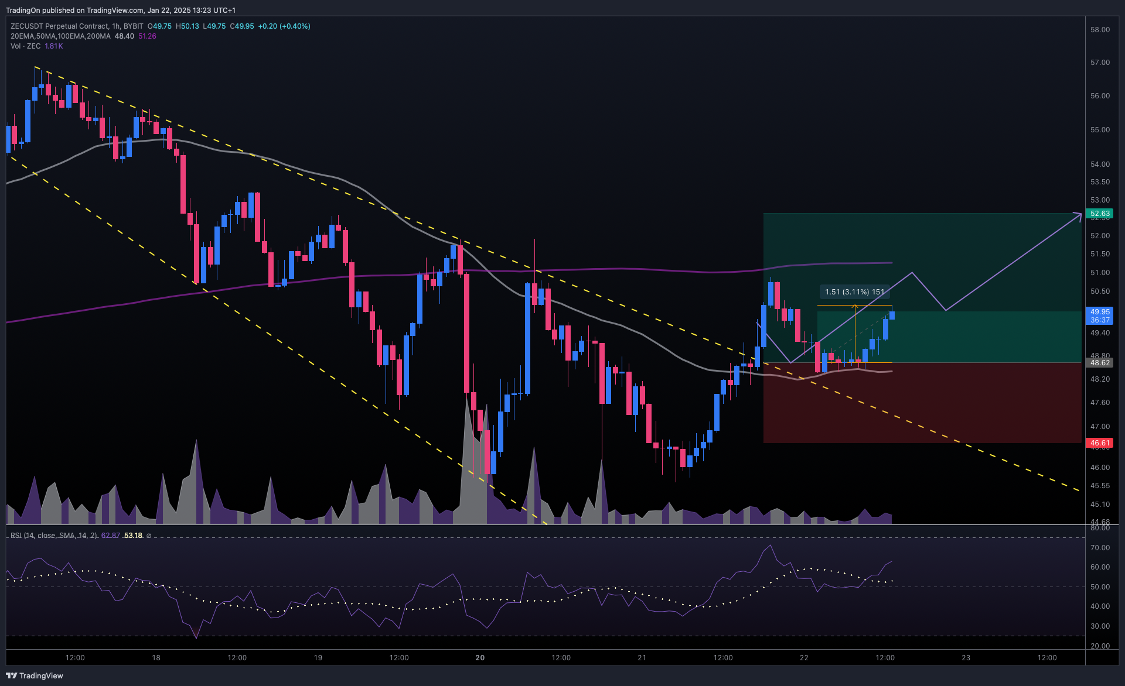The height and width of the screenshot is (686, 1125).
Task: Click the RSI value 62.87
Action: click(x=111, y=536)
